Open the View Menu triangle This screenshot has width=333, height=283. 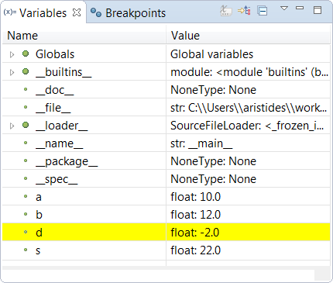(x=284, y=9)
